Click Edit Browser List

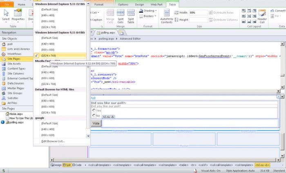click(53, 141)
